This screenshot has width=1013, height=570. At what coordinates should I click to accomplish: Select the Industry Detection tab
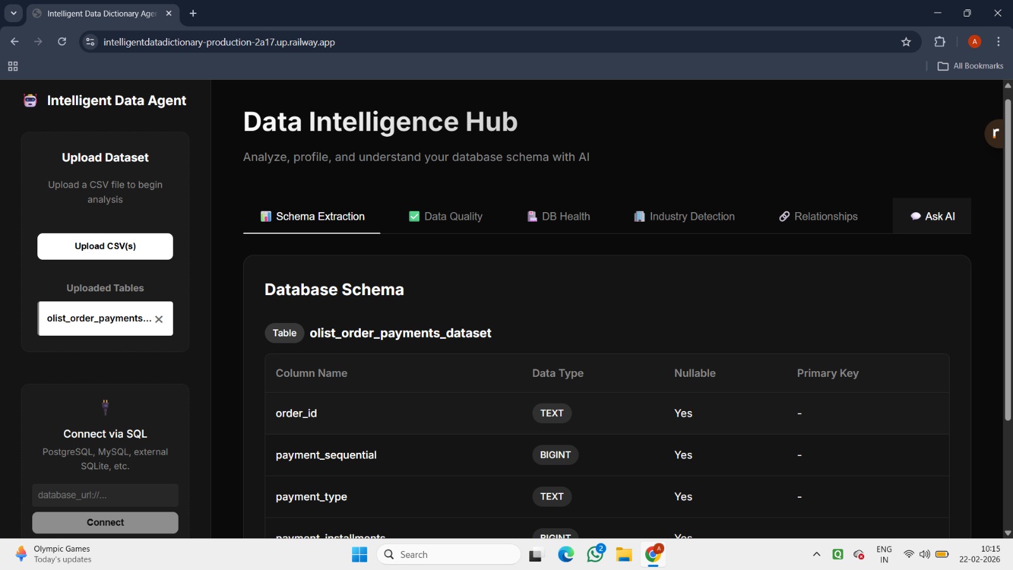(x=684, y=217)
